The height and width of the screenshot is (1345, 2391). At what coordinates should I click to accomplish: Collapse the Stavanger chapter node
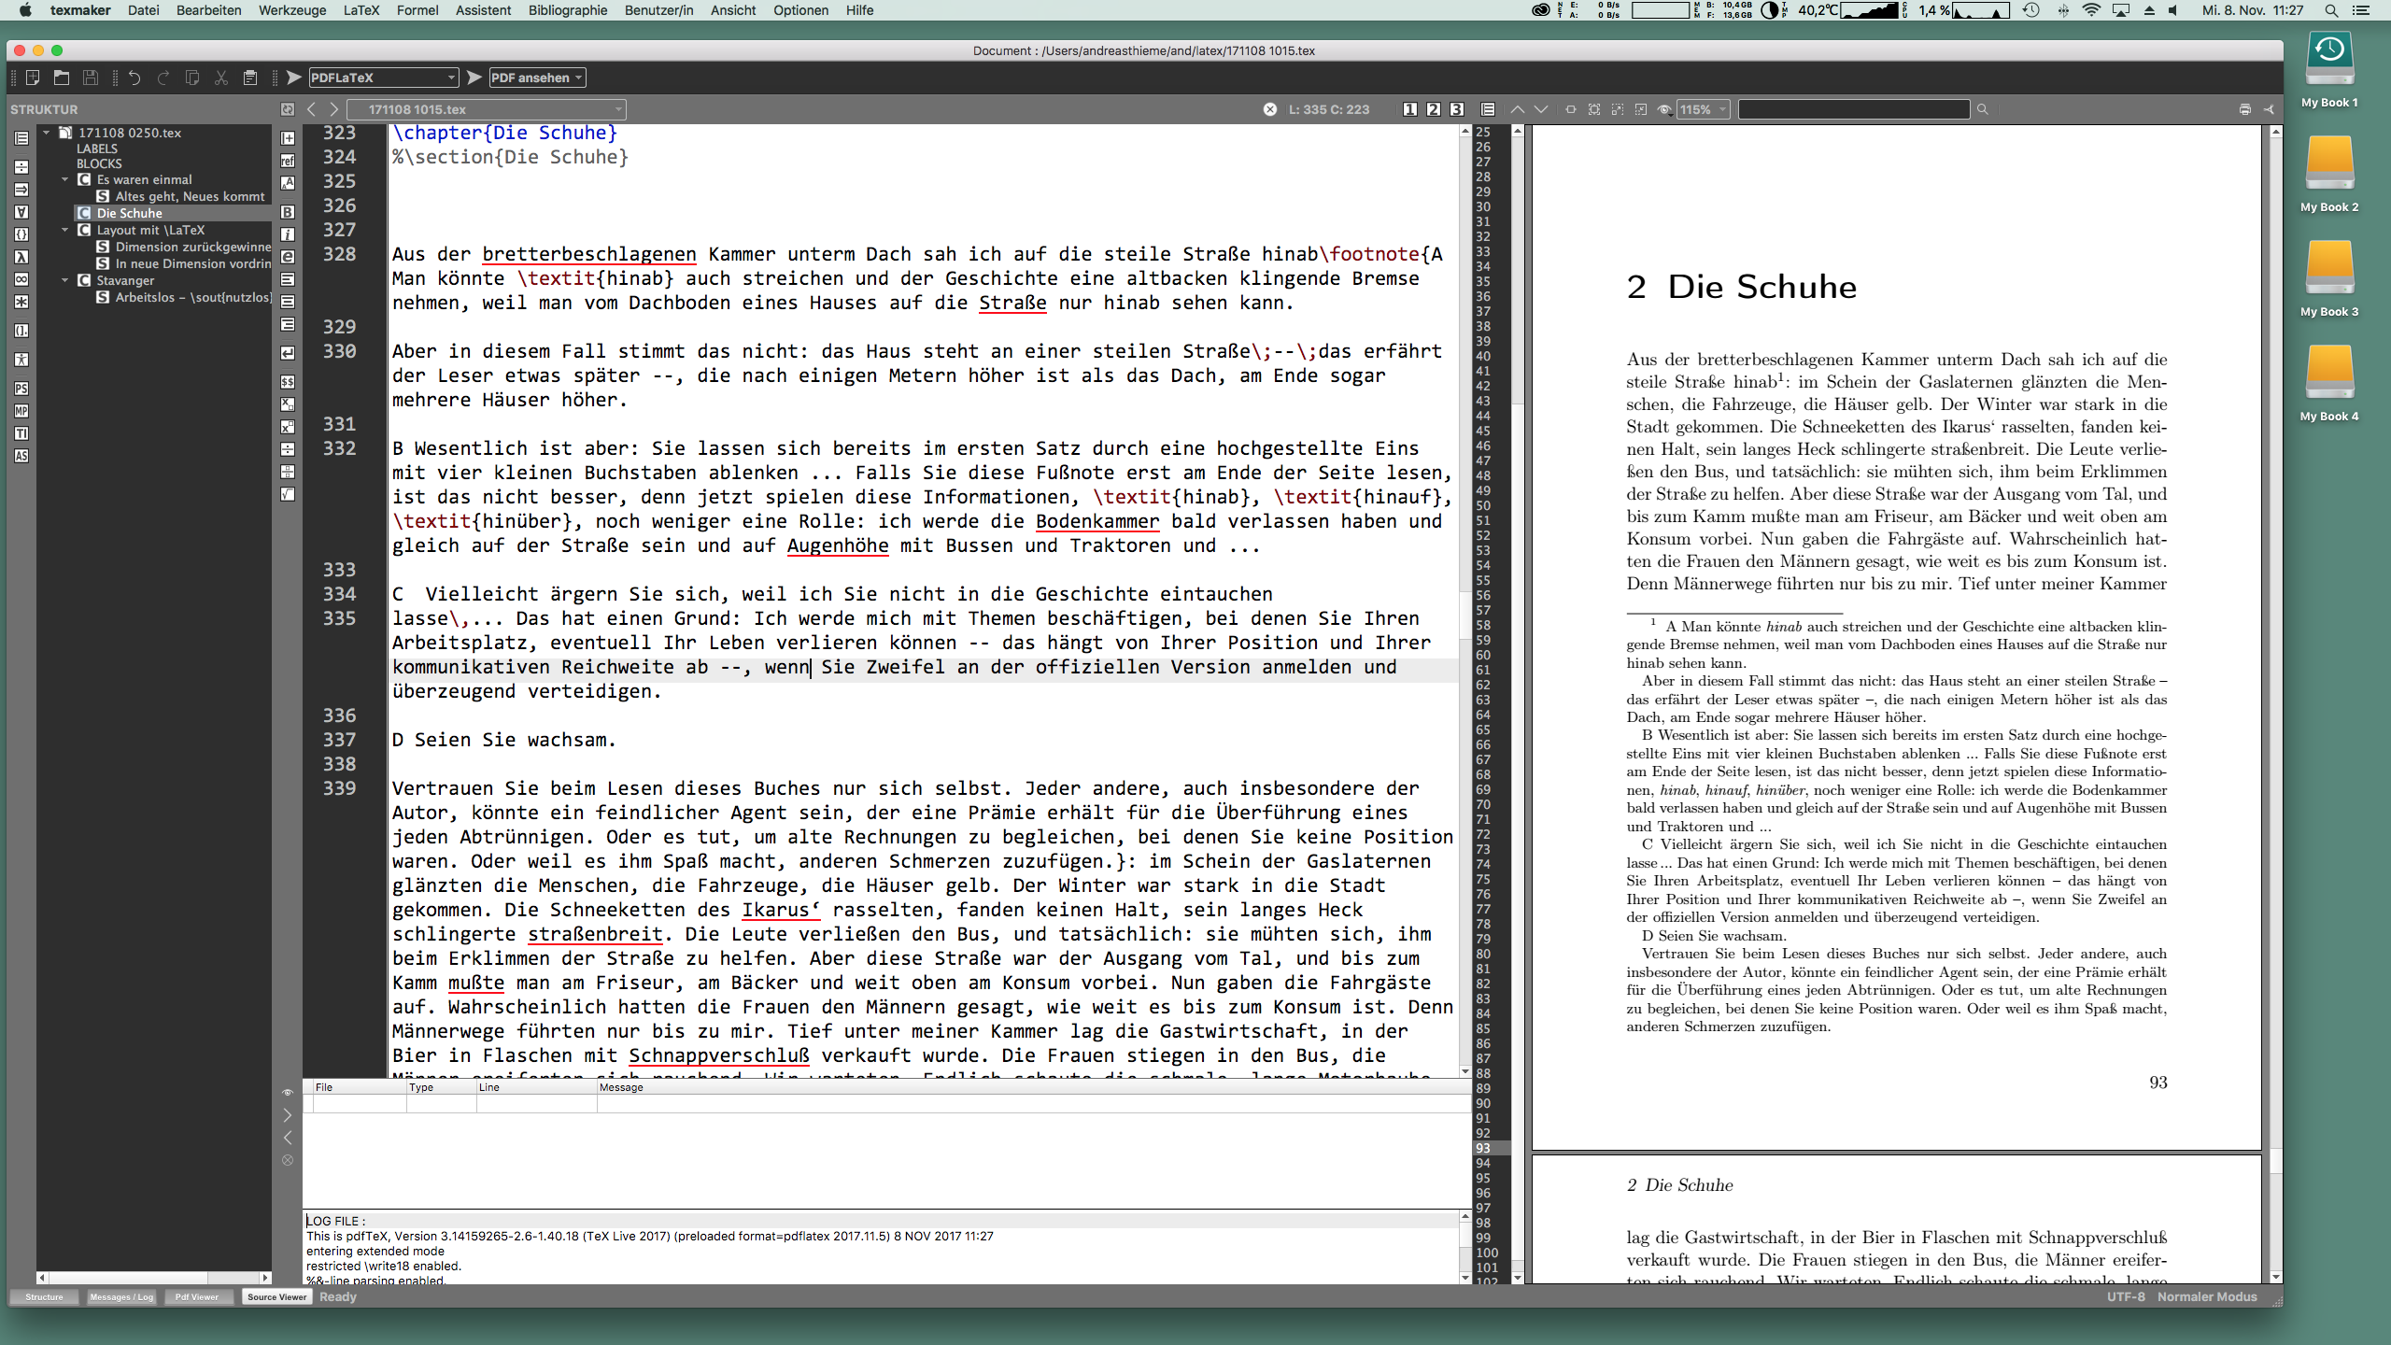tap(64, 280)
